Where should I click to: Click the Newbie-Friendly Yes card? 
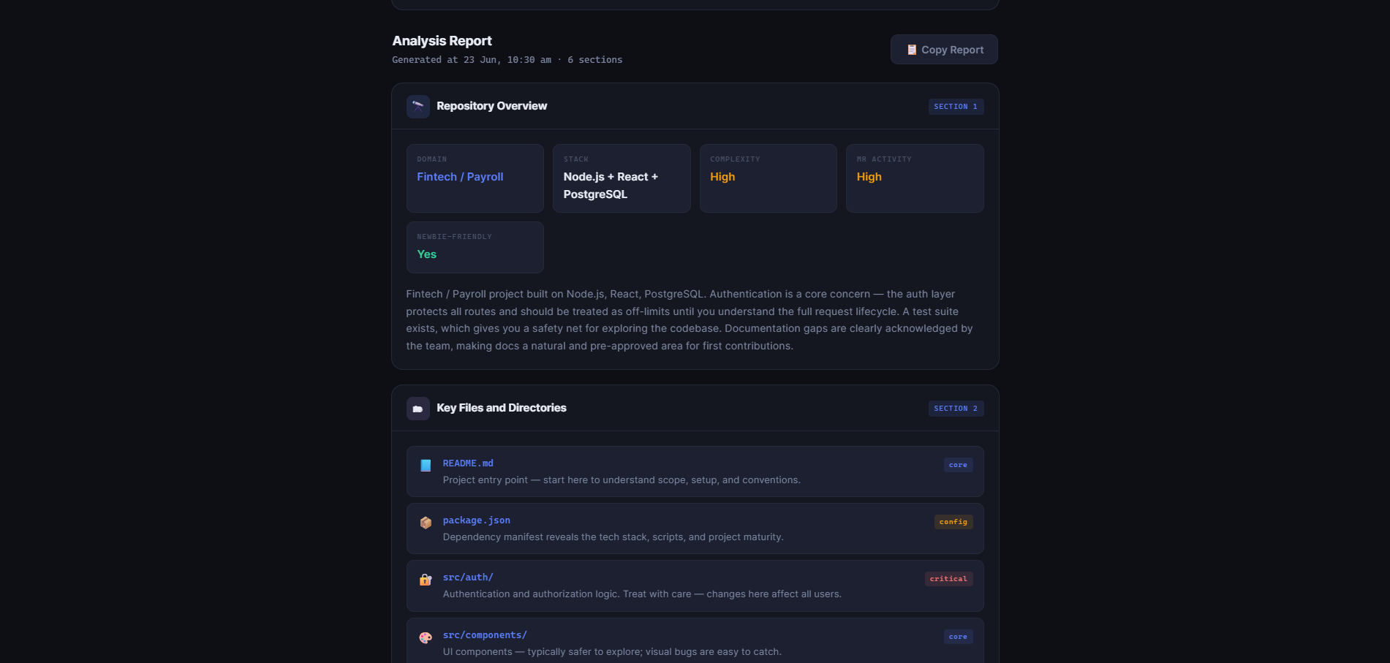coord(475,247)
